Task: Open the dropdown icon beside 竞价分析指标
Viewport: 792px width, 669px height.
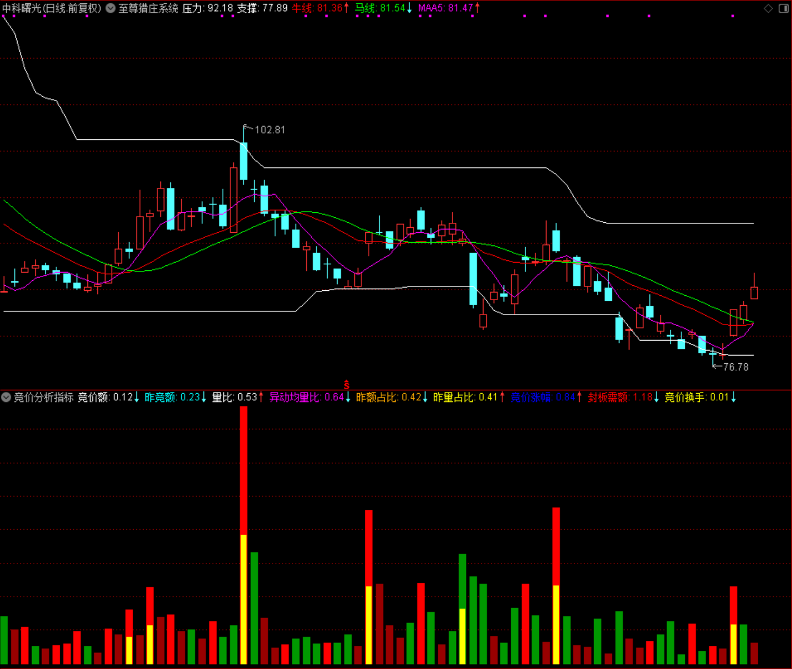Action: pyautogui.click(x=7, y=398)
